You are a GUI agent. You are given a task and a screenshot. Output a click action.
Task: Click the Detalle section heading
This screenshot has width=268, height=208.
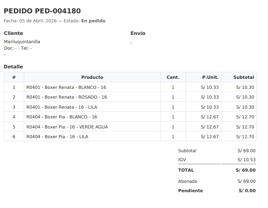click(13, 67)
